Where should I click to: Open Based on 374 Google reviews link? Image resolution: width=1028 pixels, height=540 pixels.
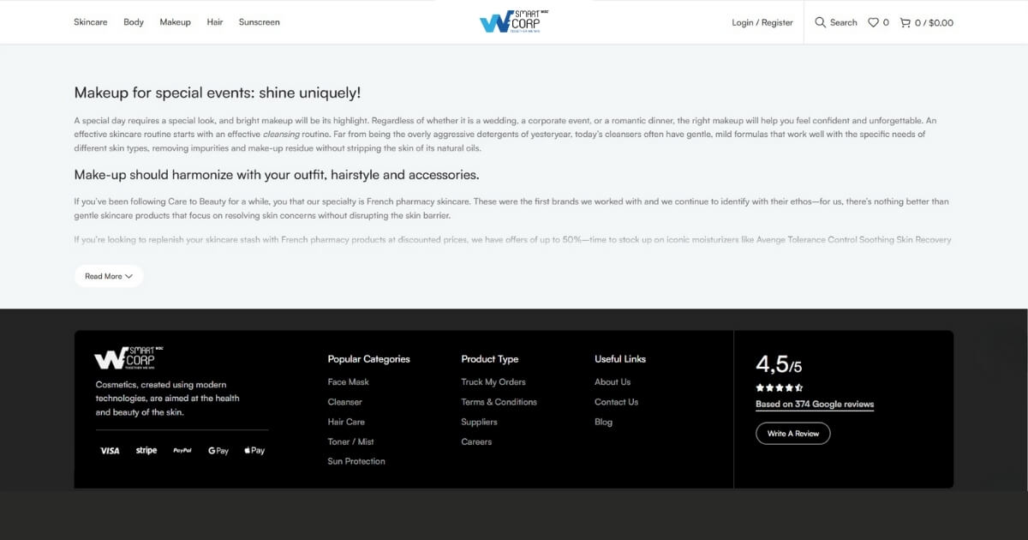pyautogui.click(x=815, y=405)
